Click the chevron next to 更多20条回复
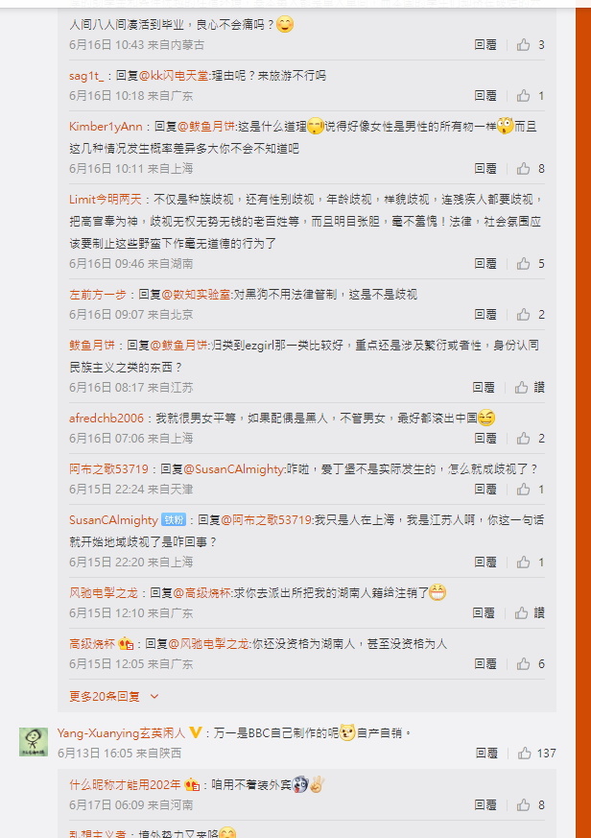 click(154, 696)
